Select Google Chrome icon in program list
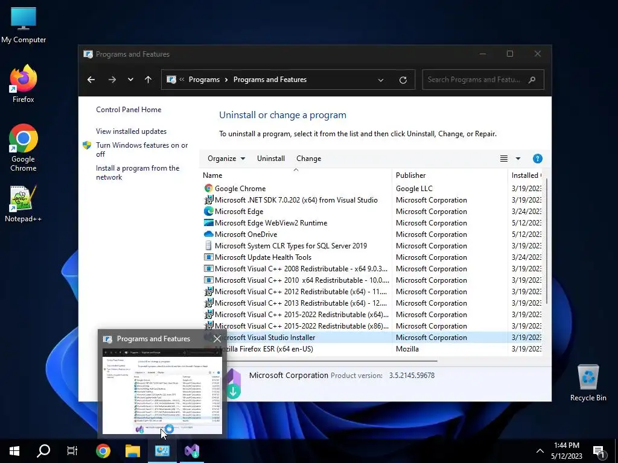This screenshot has height=463, width=618. click(208, 188)
